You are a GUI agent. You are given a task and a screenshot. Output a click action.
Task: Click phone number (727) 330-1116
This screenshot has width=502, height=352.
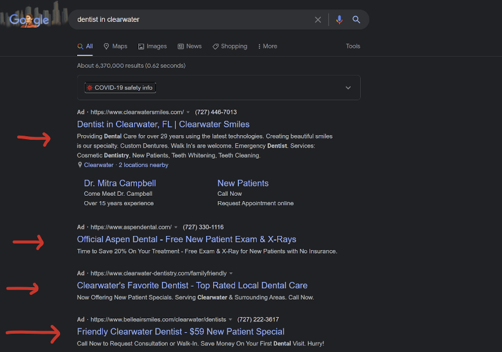tap(203, 227)
